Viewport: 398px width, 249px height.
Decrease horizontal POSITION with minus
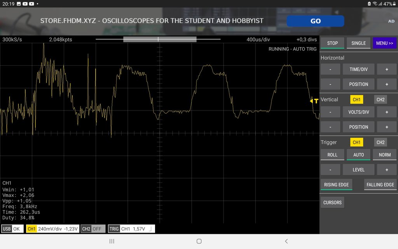click(x=330, y=84)
